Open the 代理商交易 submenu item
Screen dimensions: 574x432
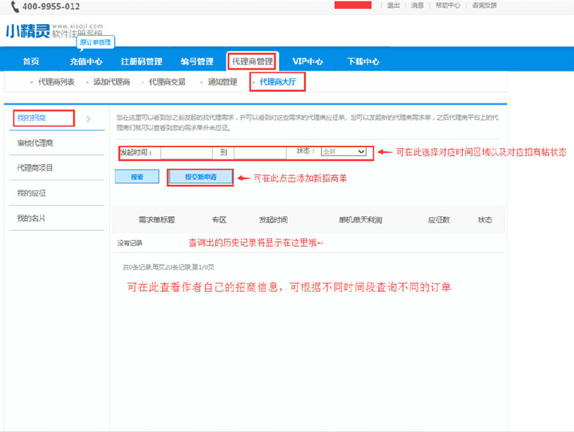167,82
